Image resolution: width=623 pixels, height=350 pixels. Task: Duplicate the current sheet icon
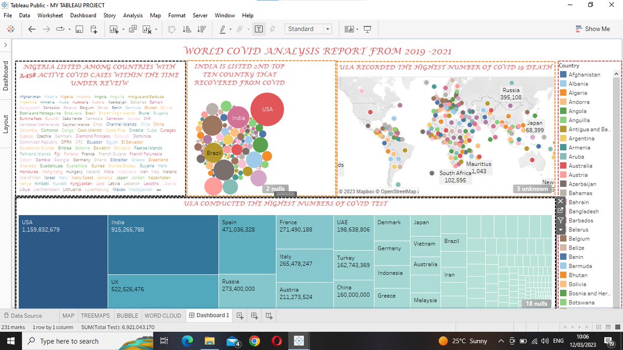[132, 29]
